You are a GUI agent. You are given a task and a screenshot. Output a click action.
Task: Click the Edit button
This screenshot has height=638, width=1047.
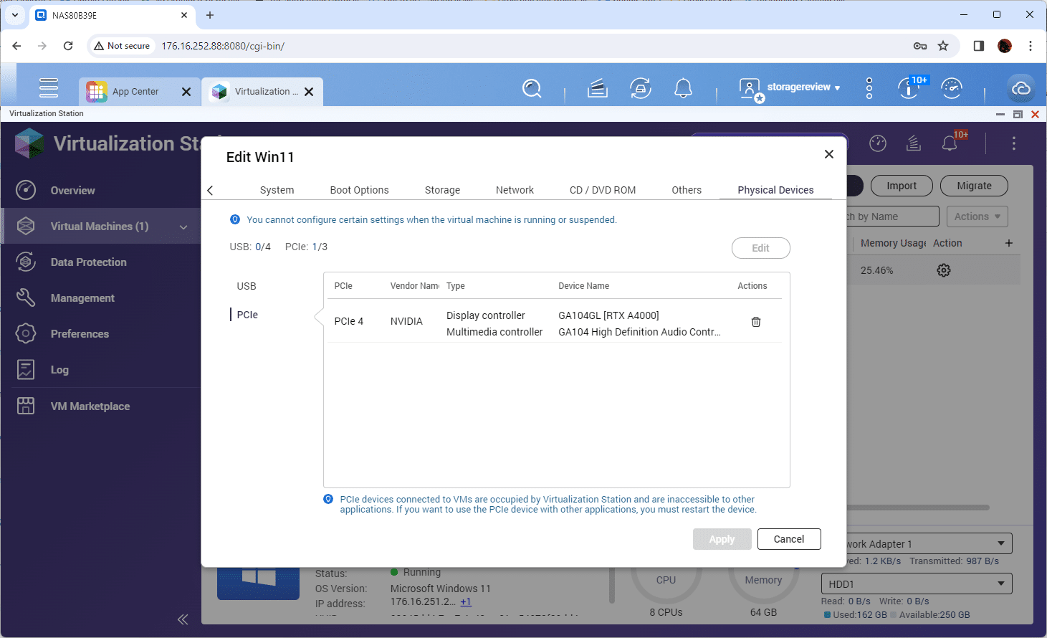760,248
